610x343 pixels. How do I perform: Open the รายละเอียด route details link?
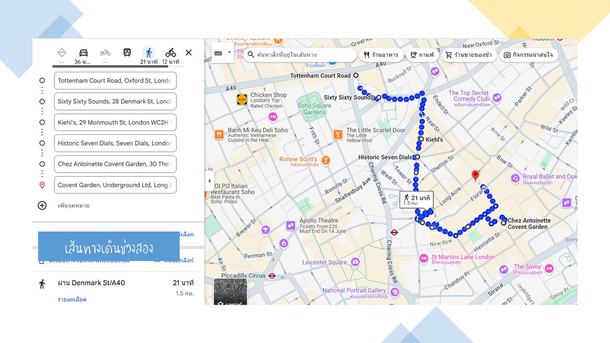[72, 299]
